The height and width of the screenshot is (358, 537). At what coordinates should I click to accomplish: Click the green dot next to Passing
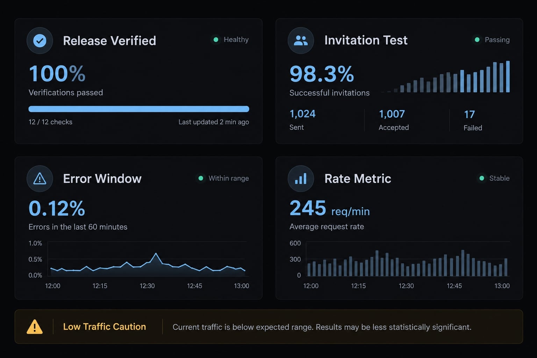point(477,40)
